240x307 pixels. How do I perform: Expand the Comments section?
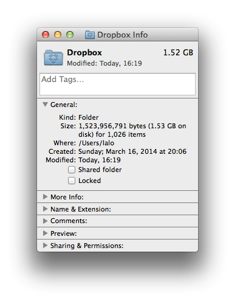coord(45,221)
